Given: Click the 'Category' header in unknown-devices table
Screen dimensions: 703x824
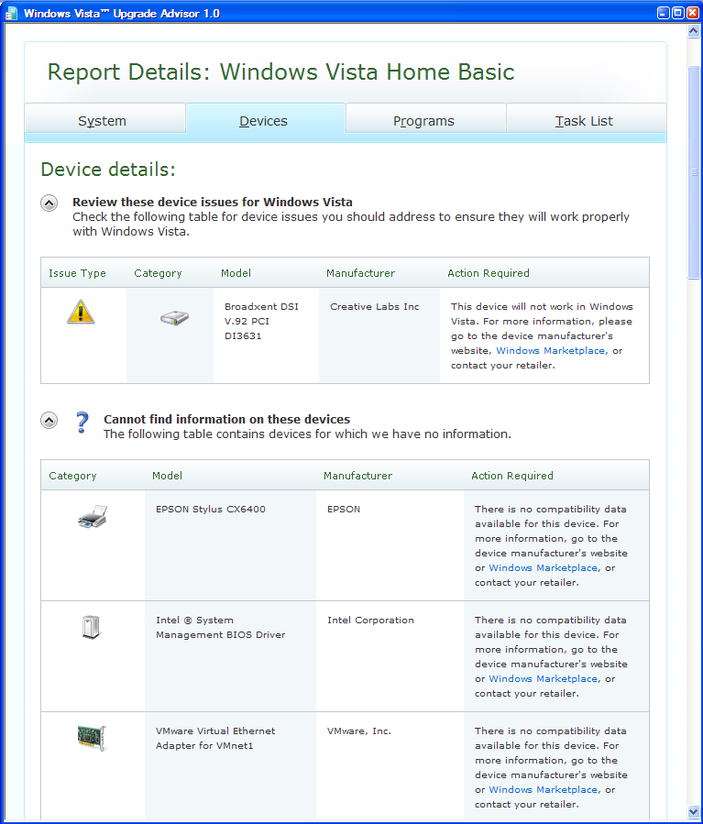Looking at the screenshot, I should [x=72, y=476].
